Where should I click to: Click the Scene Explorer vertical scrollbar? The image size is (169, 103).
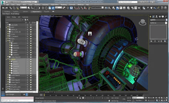tap(37, 56)
